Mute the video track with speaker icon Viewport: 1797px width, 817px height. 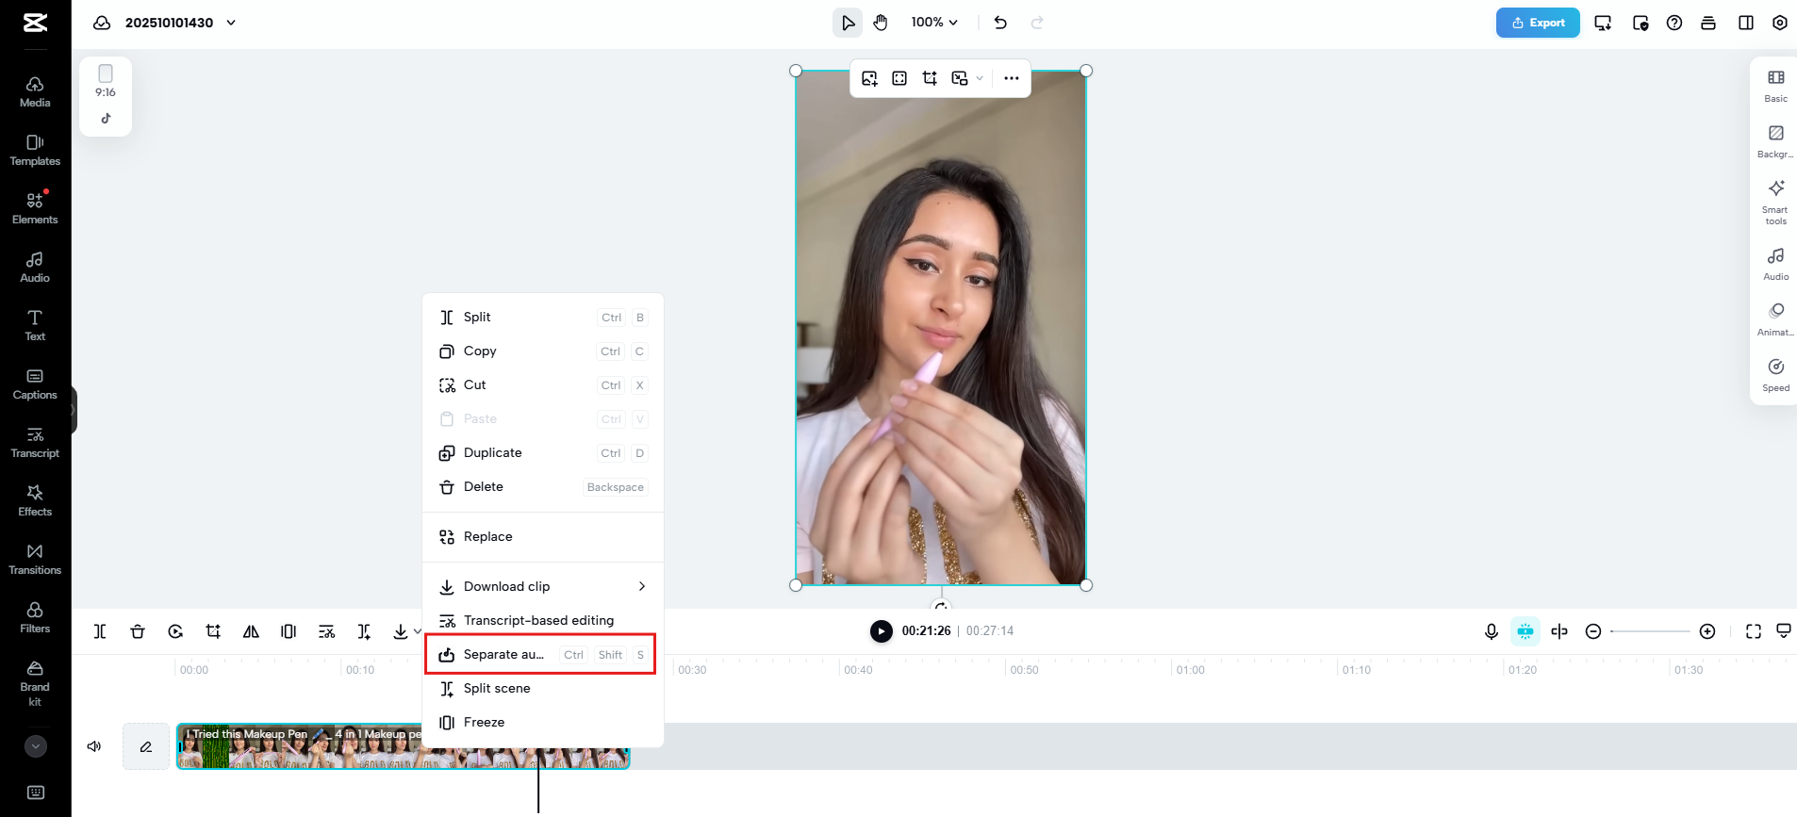pos(94,746)
